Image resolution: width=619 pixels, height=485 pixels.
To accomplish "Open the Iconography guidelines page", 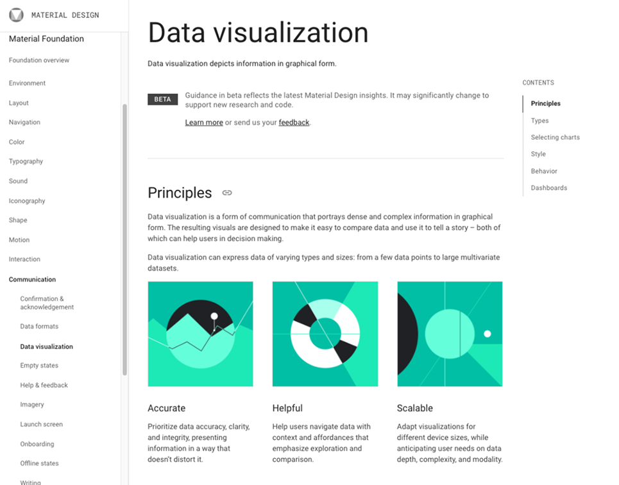I will pos(27,200).
